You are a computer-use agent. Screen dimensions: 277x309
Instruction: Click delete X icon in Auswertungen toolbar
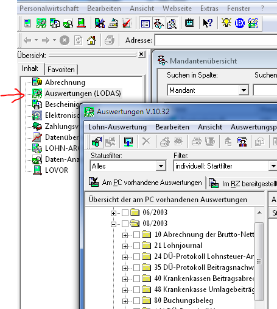point(146,141)
